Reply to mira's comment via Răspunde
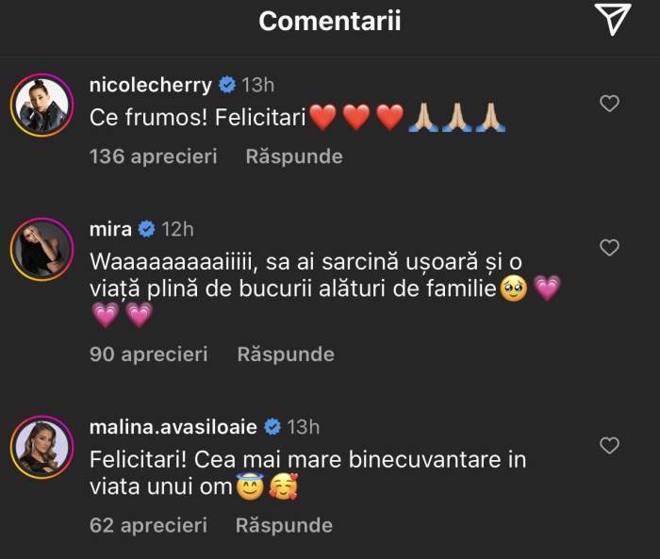Screen dimensions: 660x559 point(286,354)
